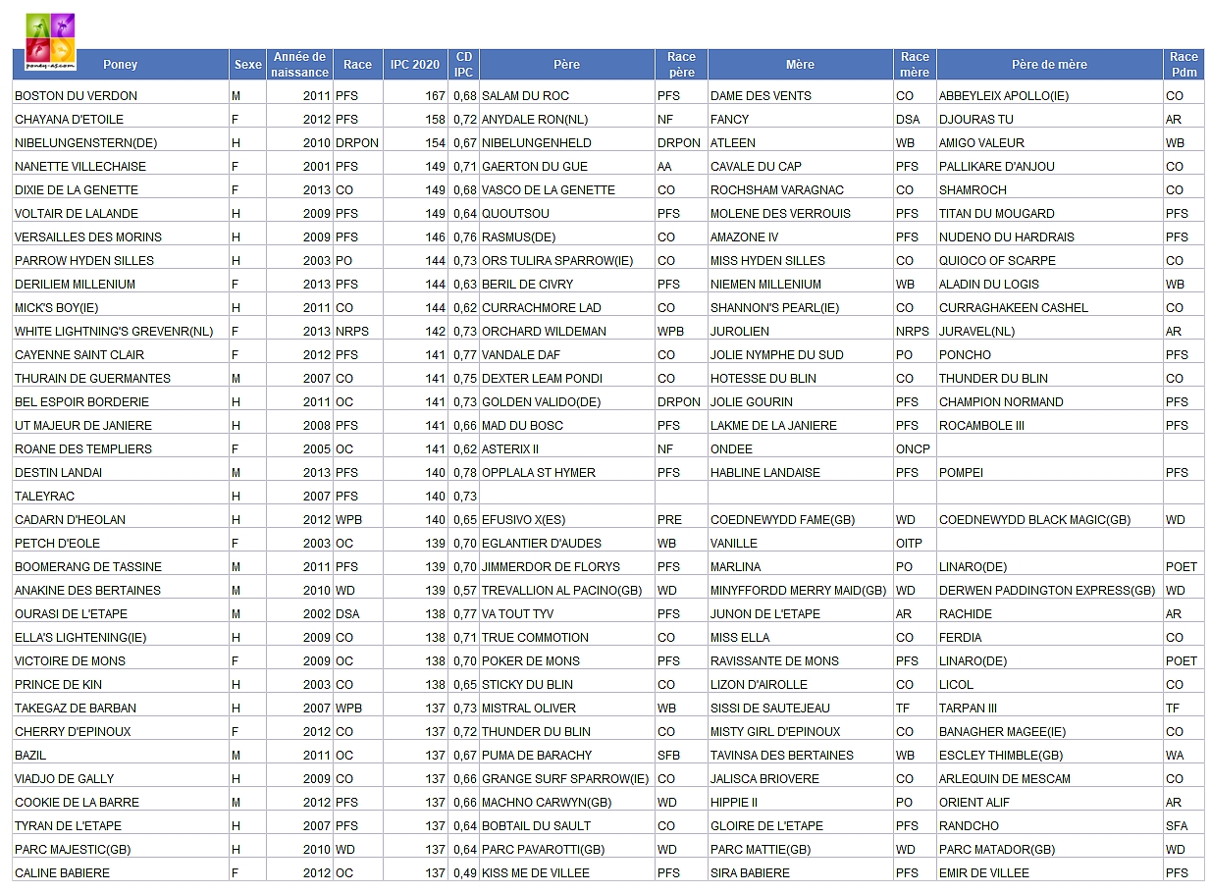The height and width of the screenshot is (893, 1210).
Task: Select pony ELLA'S LIGHTENING(IE)
Action: coord(80,638)
